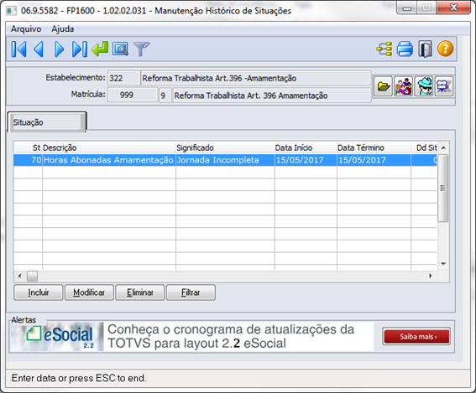Screen dimensions: 476x393
Task: Open the yellow hierarchy tree icon
Action: 384,49
